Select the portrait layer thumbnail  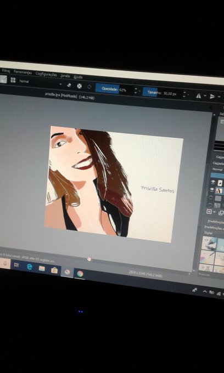[219, 190]
